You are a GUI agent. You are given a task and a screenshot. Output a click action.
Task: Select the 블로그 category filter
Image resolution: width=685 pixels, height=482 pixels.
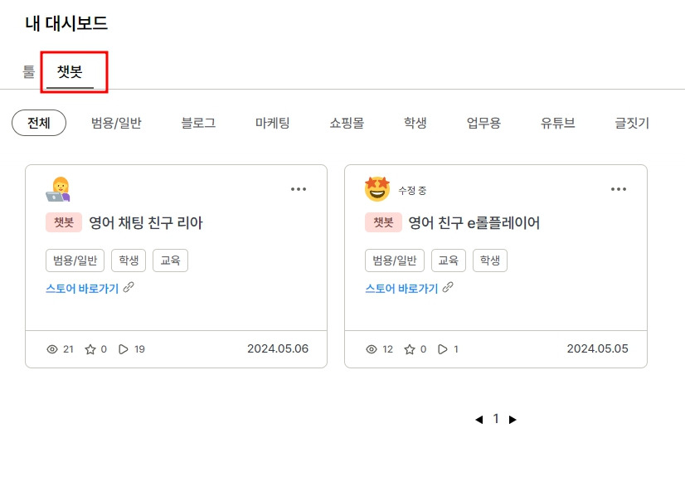197,122
